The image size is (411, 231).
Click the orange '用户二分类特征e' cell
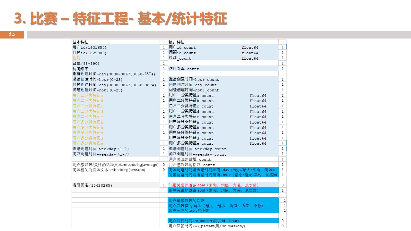click(116, 116)
